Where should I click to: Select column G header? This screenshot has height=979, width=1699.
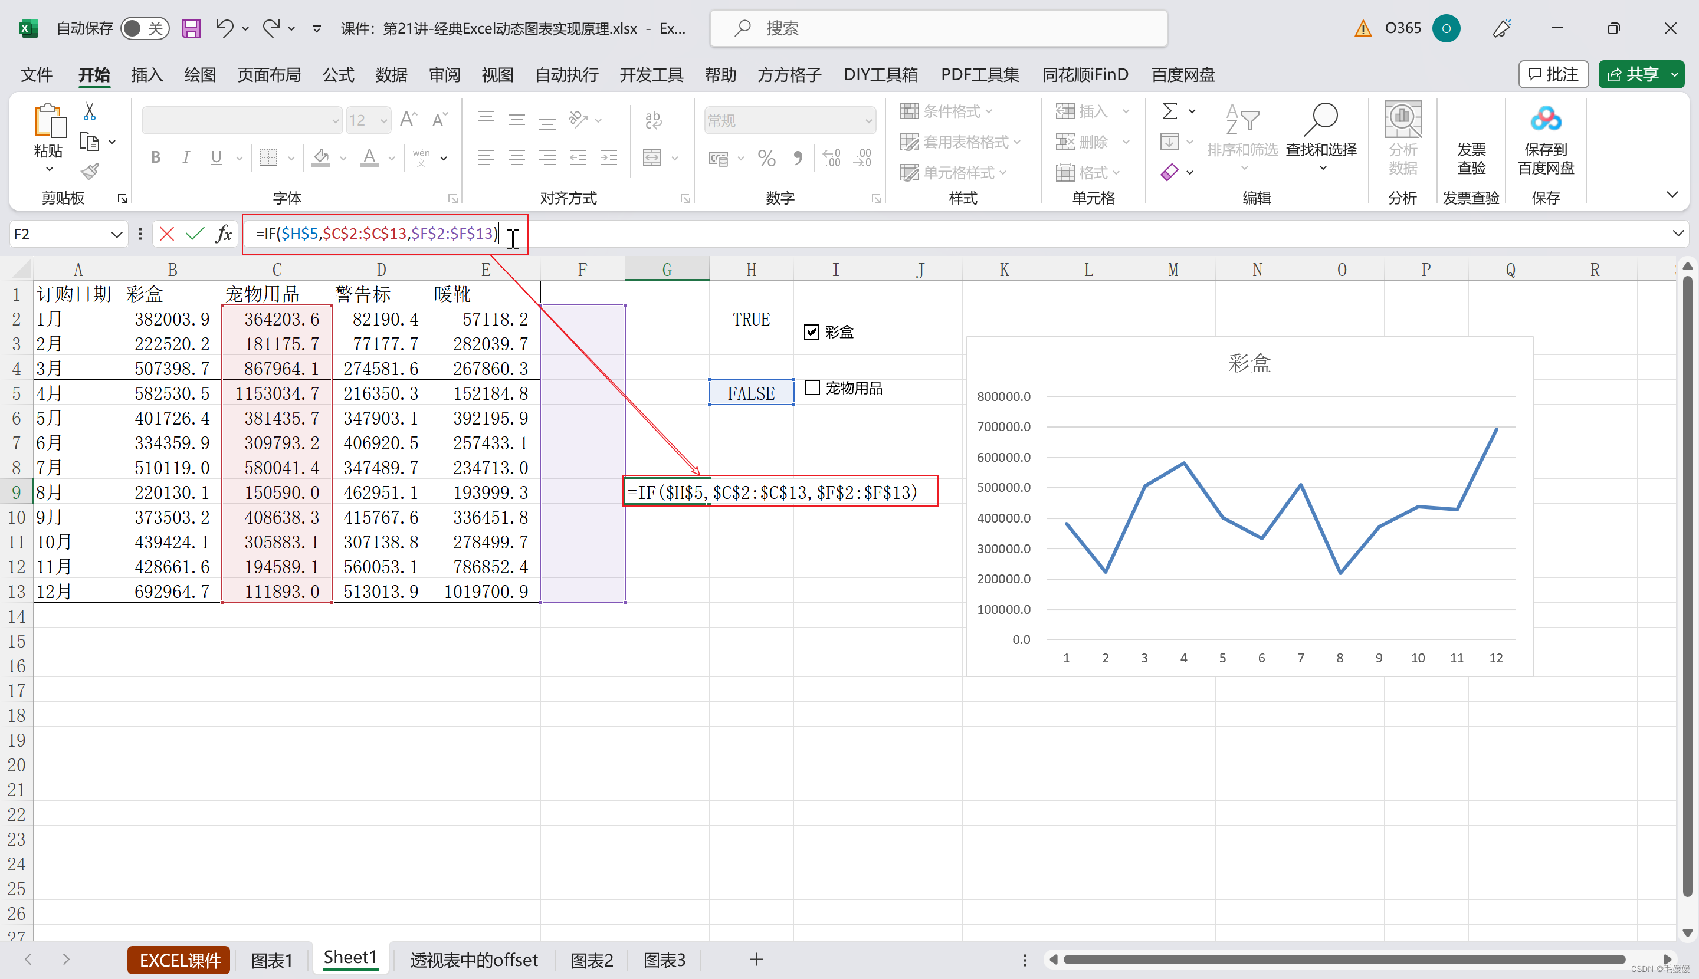point(667,270)
